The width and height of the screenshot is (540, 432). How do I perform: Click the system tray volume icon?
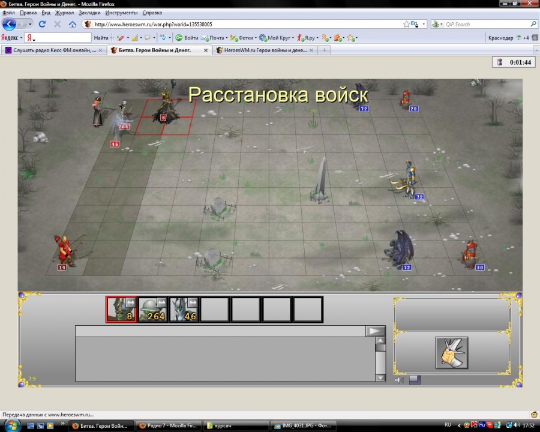(x=517, y=425)
